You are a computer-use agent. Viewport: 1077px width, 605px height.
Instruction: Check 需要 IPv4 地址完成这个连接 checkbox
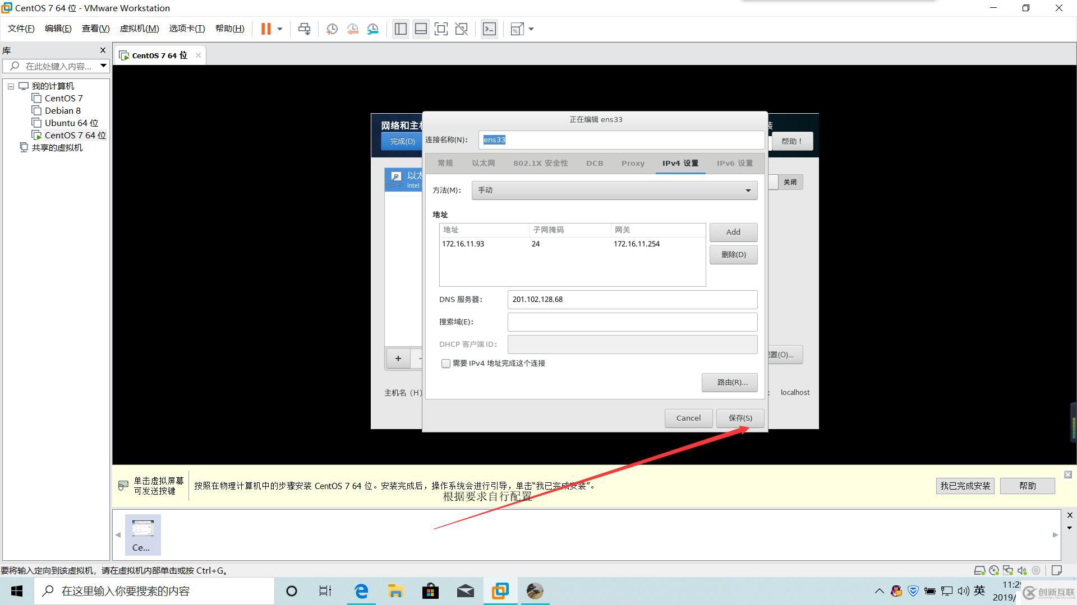tap(446, 364)
